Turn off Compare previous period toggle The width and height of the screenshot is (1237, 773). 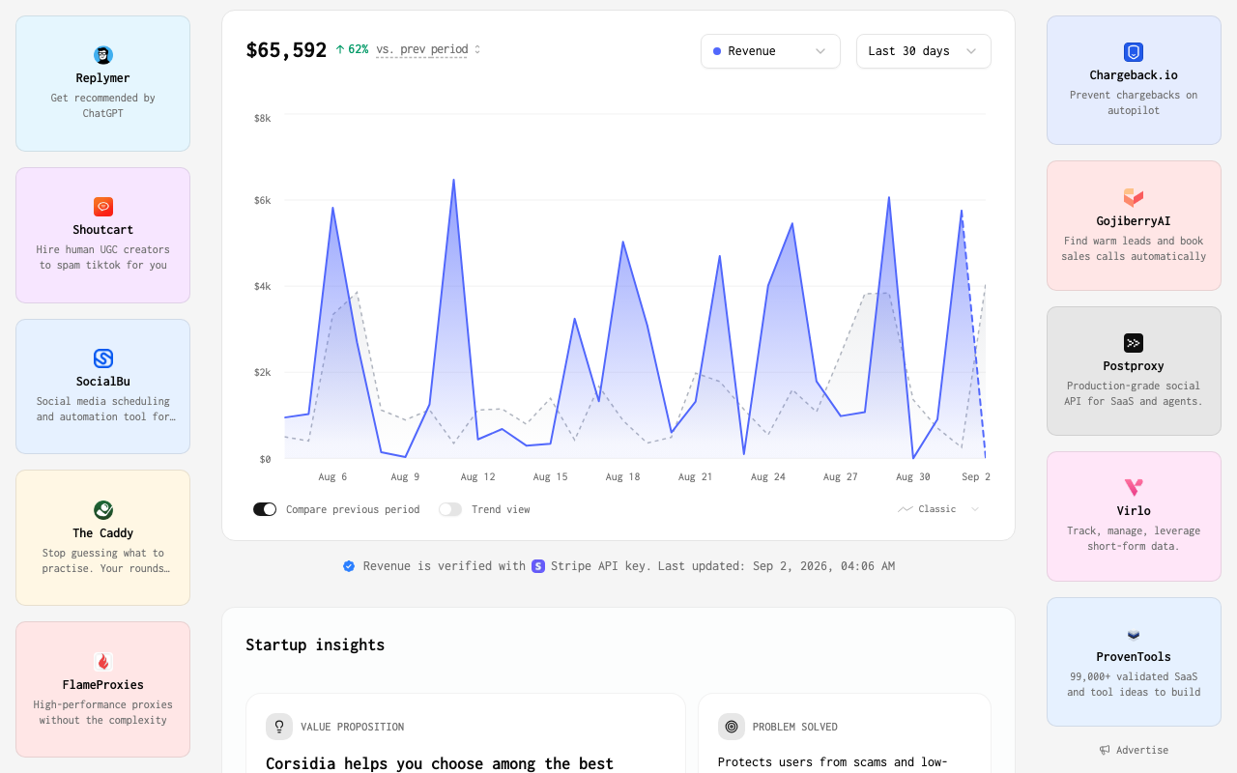pyautogui.click(x=265, y=509)
